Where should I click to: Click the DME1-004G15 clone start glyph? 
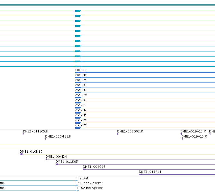pos(84,169)
